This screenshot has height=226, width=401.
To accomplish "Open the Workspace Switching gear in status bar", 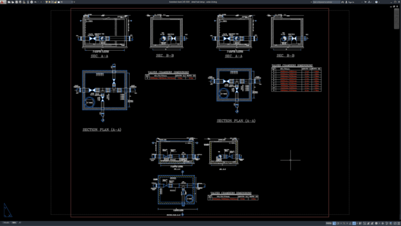I will point(376,223).
